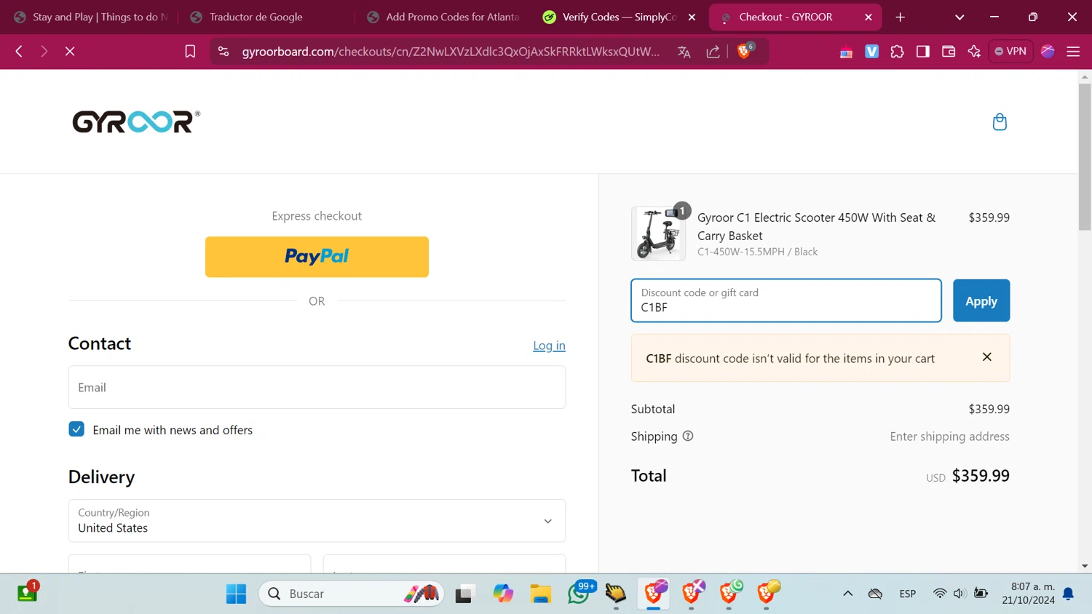
Task: Stop loading the checkout page
Action: pos(70,52)
